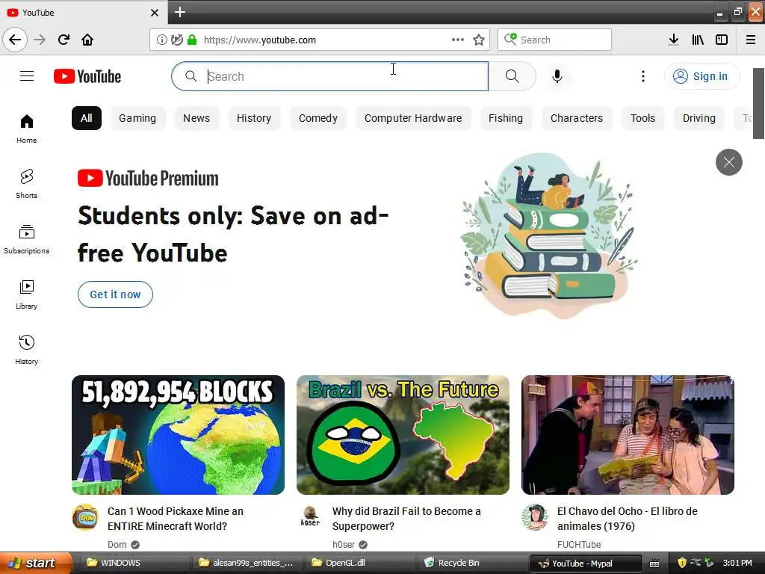Viewport: 765px width, 574px height.
Task: Open the 51,892,954 BLOCKS video thumbnail
Action: (x=178, y=435)
